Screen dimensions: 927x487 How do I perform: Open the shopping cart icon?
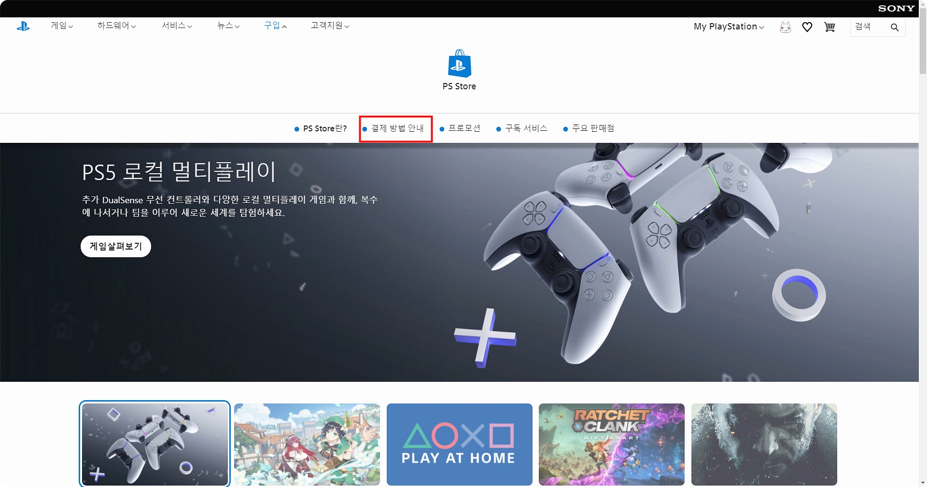[829, 27]
